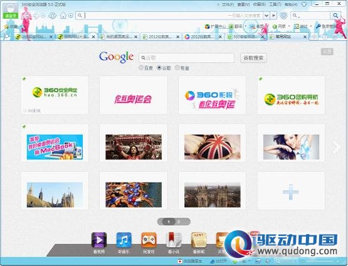Click the 360 security shield icon
The height and width of the screenshot is (266, 348).
pyautogui.click(x=283, y=15)
